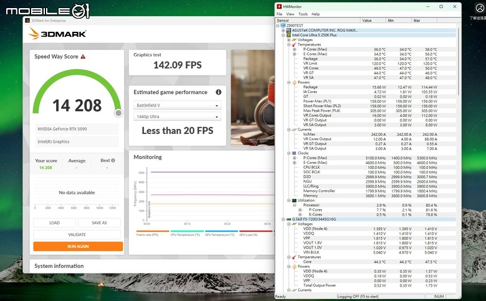
Task: Open the Battlefield V game dropdown
Action: tap(178, 105)
